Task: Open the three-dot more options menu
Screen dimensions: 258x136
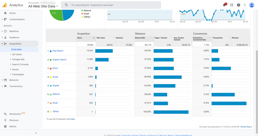Action: 245,5
